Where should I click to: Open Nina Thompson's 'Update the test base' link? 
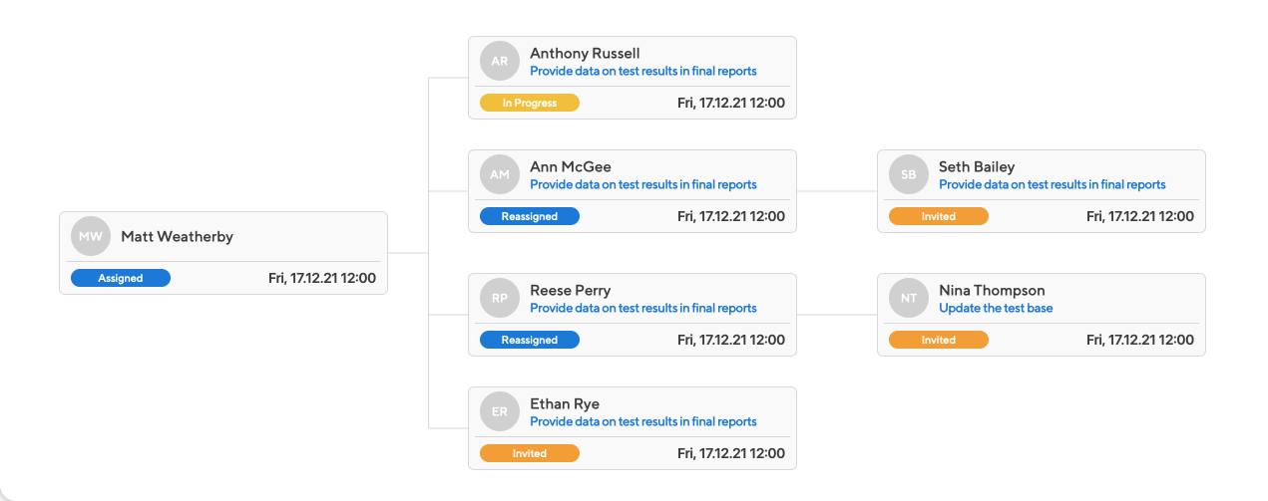(x=996, y=308)
